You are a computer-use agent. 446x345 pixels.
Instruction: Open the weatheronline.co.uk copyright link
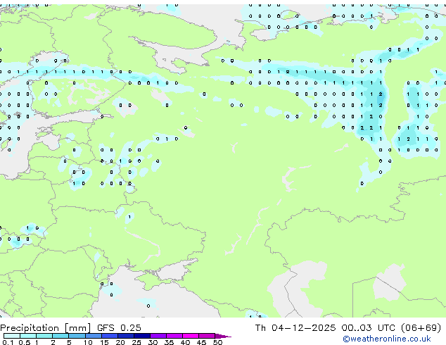pyautogui.click(x=386, y=339)
